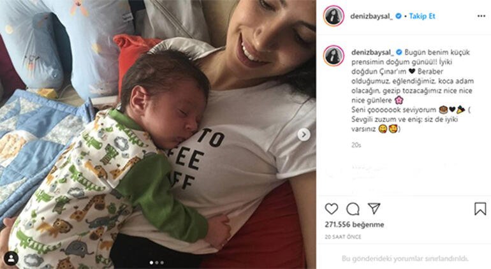Share the post with the paper plane icon
This screenshot has height=269, width=491.
(x=374, y=208)
